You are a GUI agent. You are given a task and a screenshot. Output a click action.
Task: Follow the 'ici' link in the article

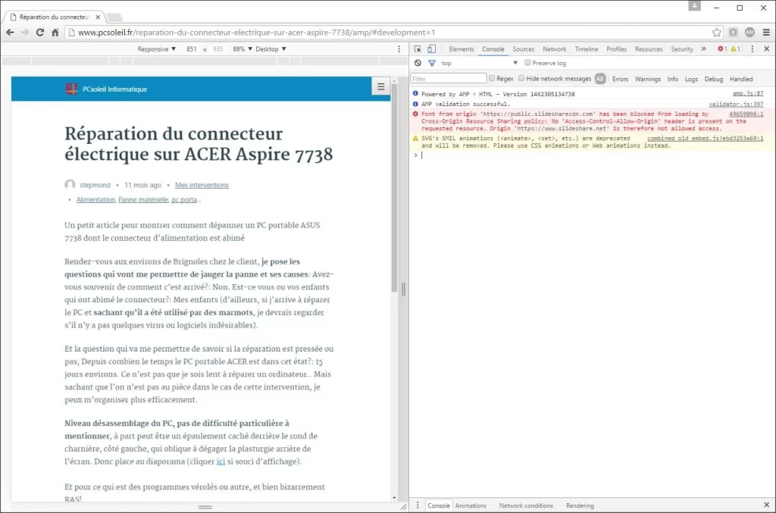tap(221, 461)
